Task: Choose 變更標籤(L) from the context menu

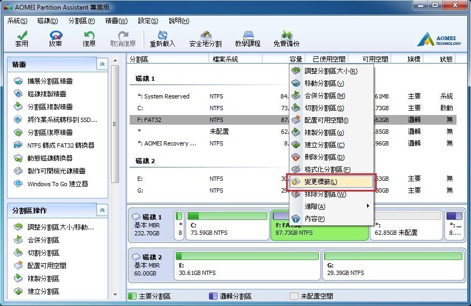Action: point(331,182)
